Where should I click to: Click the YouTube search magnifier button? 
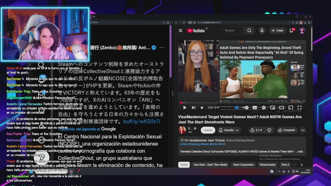[249, 30]
